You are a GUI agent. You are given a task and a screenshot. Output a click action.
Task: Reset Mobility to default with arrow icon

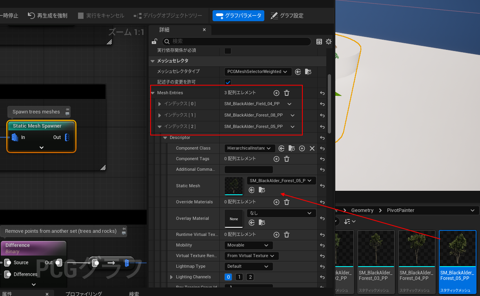tap(322, 245)
